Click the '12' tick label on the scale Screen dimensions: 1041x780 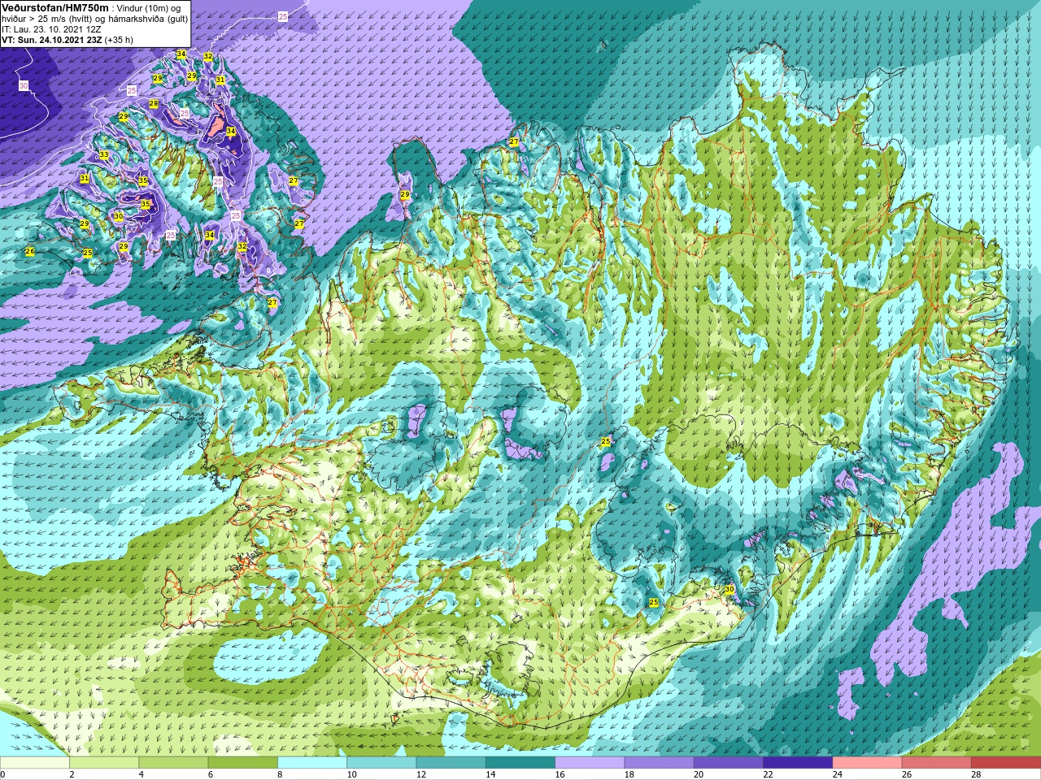click(420, 774)
